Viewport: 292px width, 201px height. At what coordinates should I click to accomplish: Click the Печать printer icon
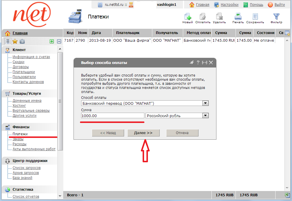point(238,17)
